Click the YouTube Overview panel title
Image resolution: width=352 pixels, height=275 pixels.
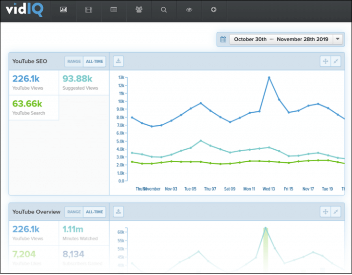[36, 212]
